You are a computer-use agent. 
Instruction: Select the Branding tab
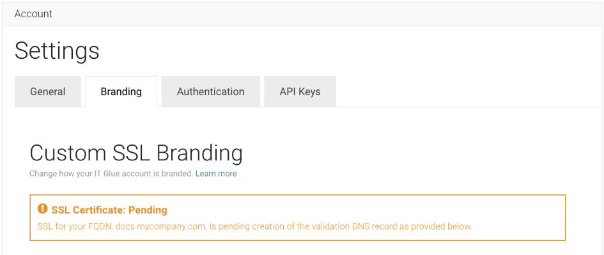(x=121, y=91)
